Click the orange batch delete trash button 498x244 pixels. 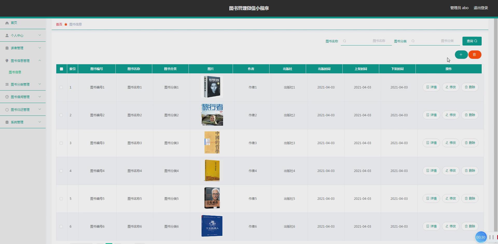coord(475,55)
